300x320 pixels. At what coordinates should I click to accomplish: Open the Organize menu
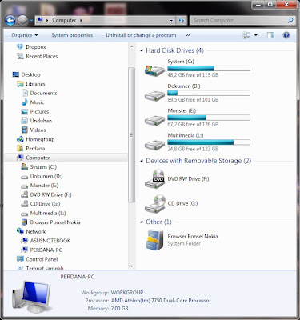click(x=25, y=35)
